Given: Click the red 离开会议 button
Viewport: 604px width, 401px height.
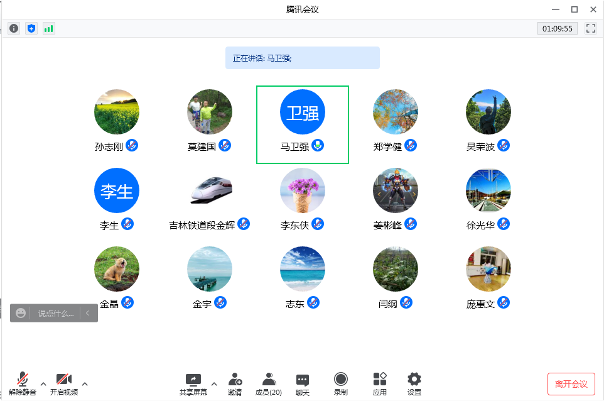Looking at the screenshot, I should (571, 384).
